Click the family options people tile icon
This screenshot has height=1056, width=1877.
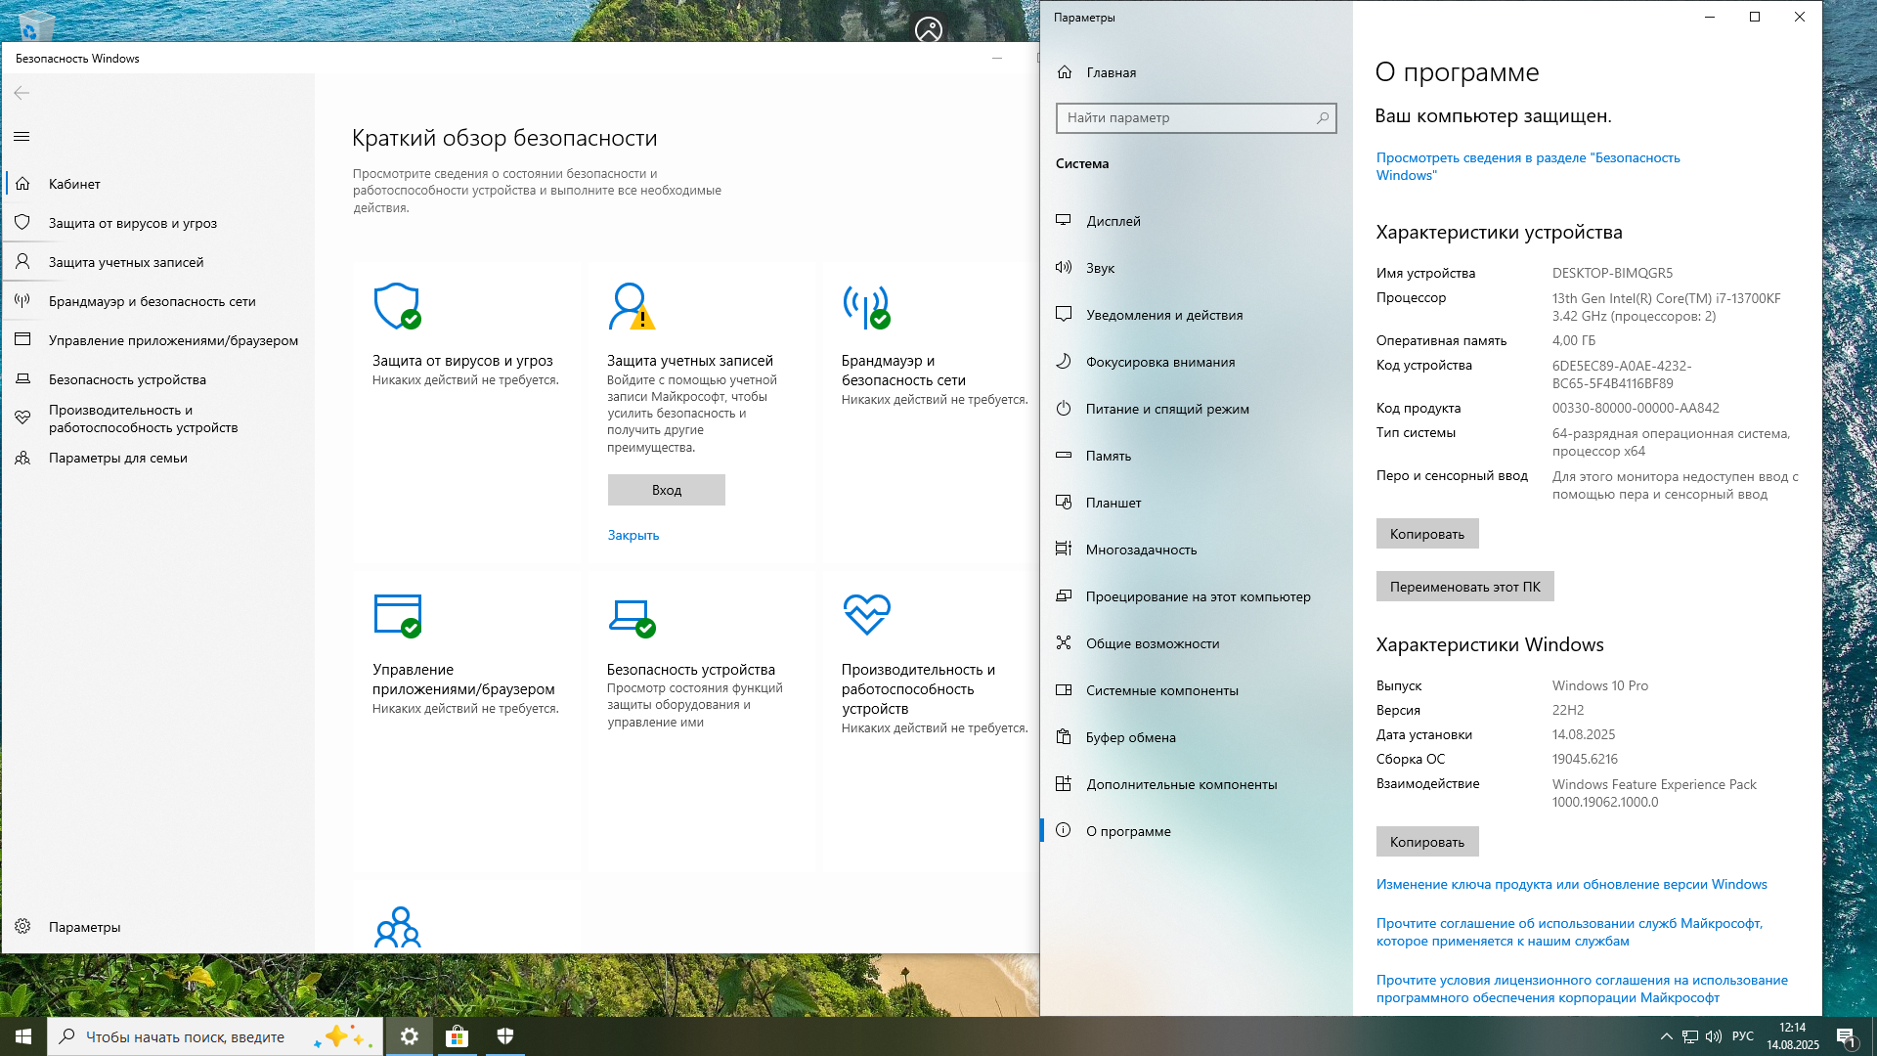397,927
